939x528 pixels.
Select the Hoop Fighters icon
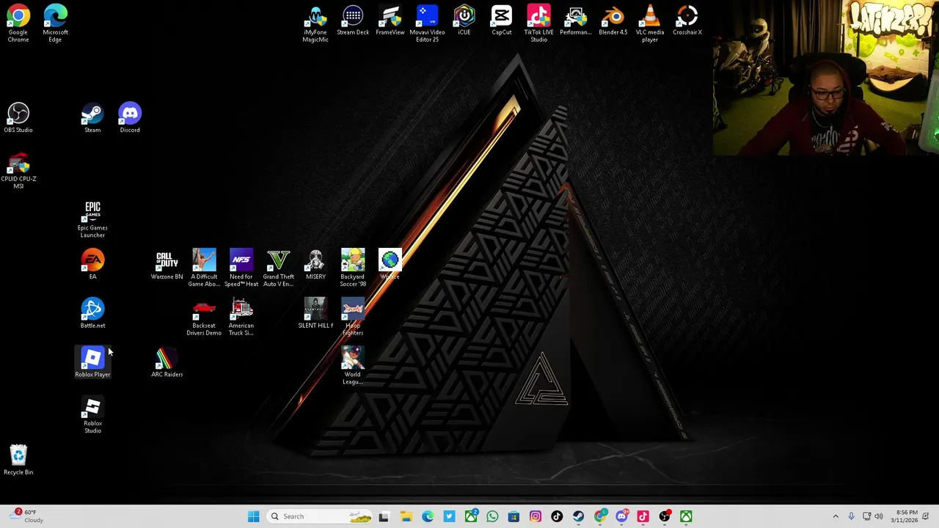tap(353, 317)
